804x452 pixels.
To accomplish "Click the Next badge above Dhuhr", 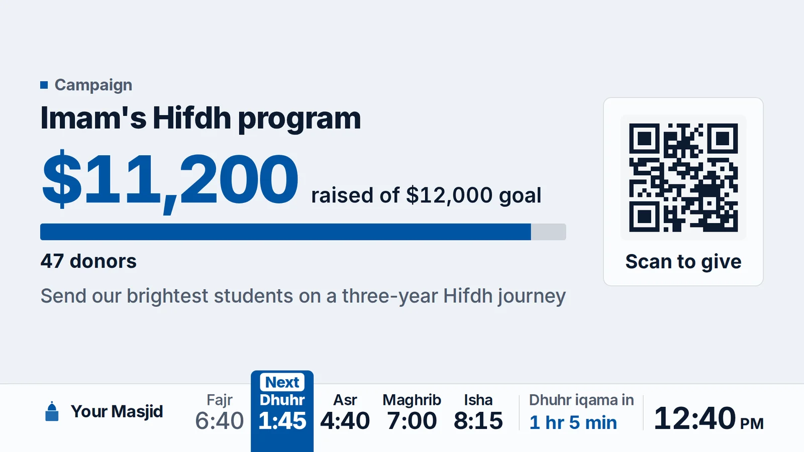I will [x=282, y=382].
